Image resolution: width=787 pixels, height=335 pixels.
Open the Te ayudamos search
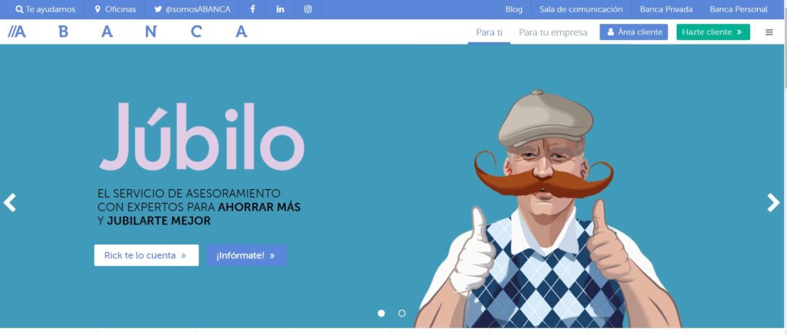point(45,9)
